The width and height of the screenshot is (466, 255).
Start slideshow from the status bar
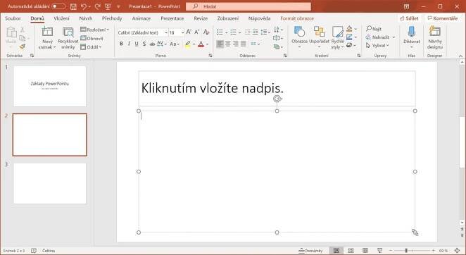(379, 251)
